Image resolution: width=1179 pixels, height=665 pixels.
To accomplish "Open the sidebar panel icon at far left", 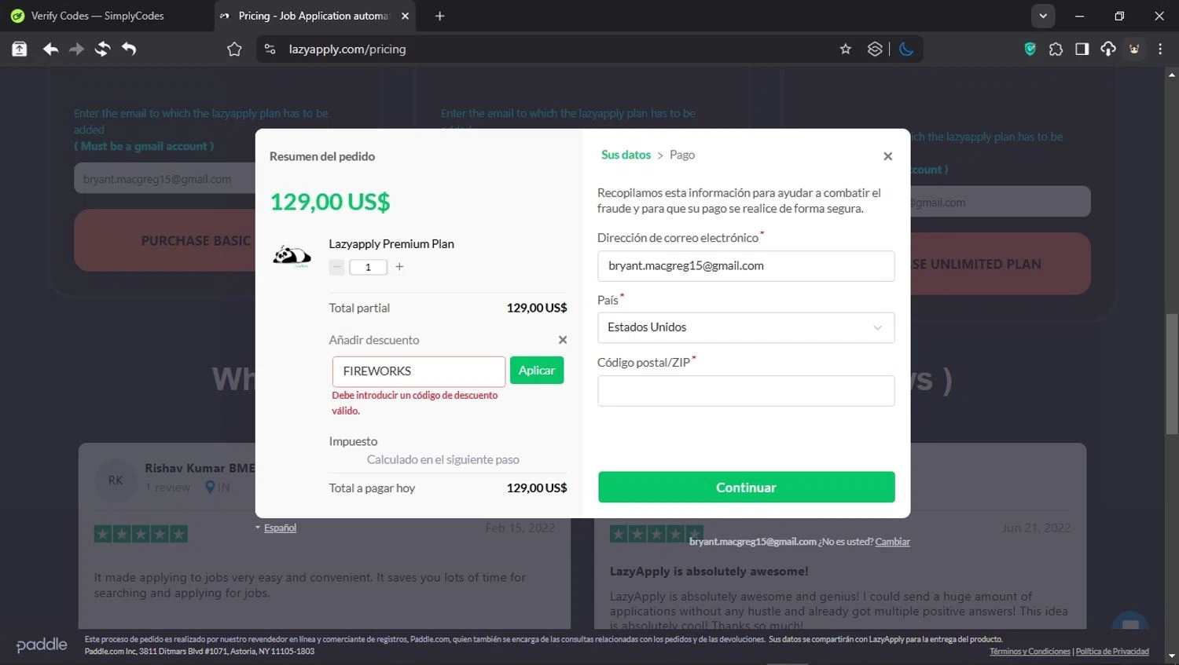I will [20, 49].
